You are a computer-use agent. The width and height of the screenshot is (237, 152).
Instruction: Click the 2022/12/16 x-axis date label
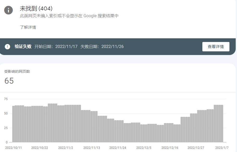[170, 148]
